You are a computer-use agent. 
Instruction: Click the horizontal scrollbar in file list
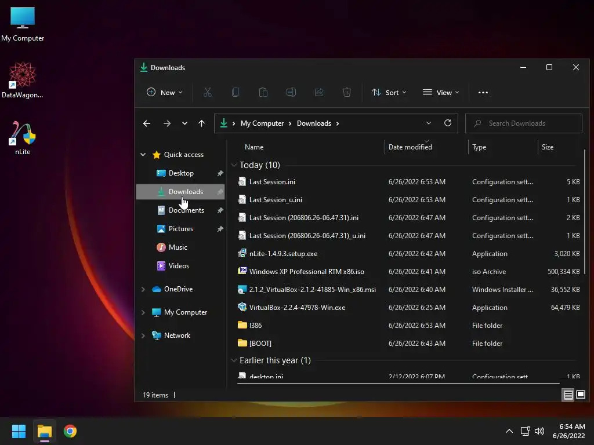(x=398, y=384)
